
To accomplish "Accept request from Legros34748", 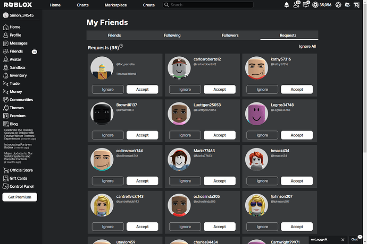I will 297,135.
